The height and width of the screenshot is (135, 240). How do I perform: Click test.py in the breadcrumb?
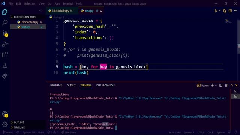(58, 17)
